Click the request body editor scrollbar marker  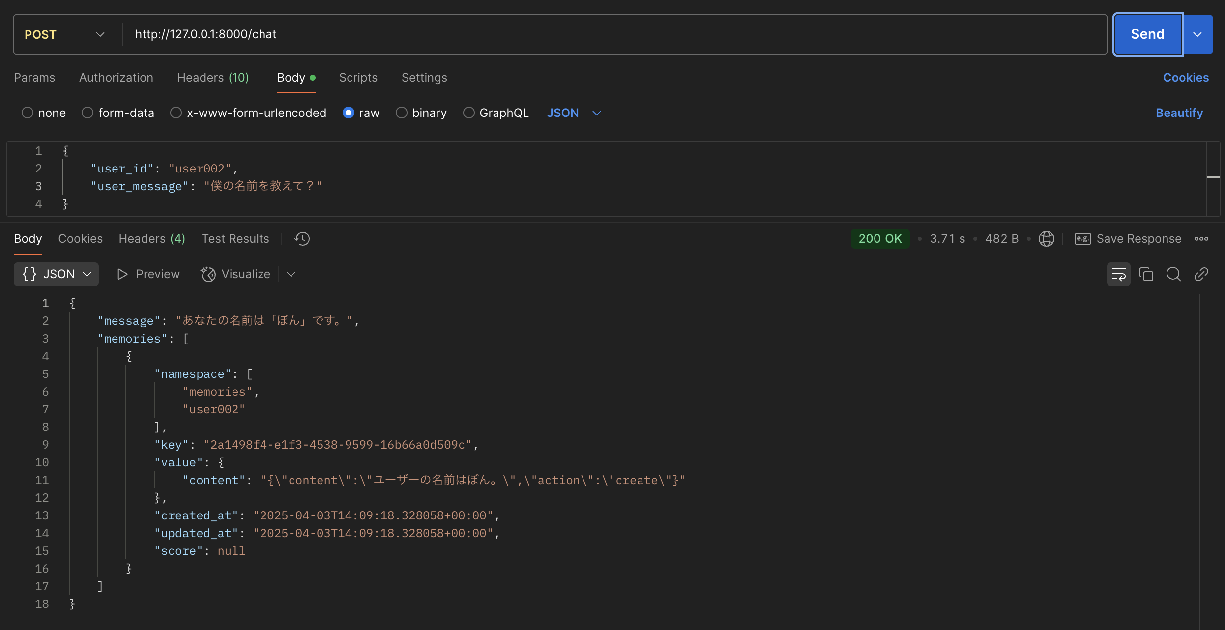(1213, 177)
